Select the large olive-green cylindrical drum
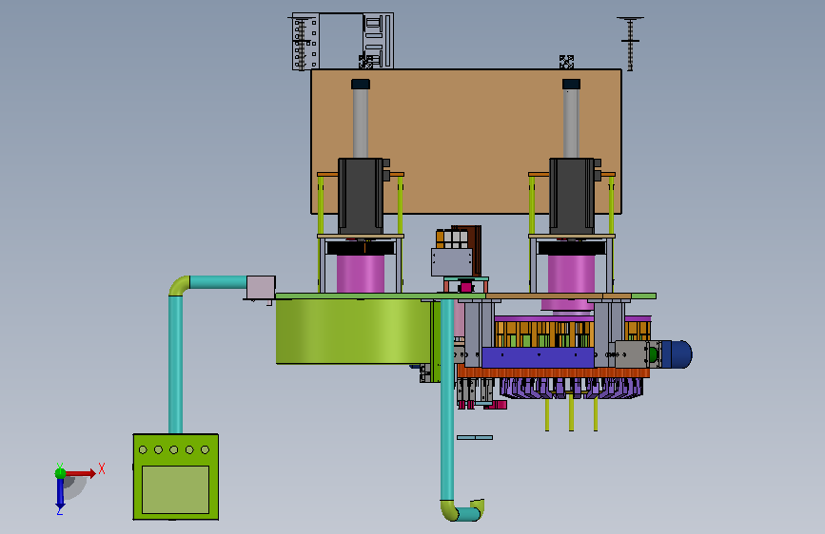Image resolution: width=825 pixels, height=534 pixels. pyautogui.click(x=354, y=331)
